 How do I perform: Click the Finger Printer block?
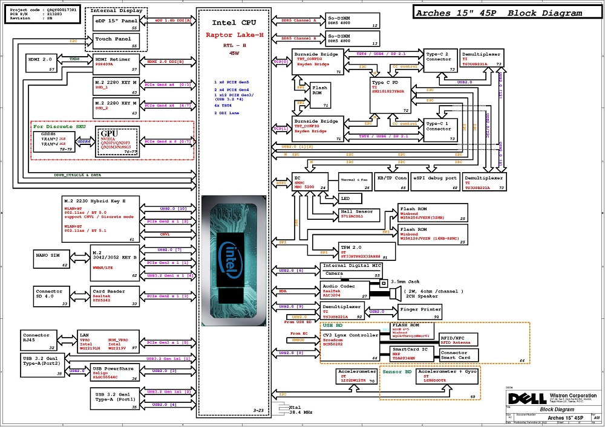point(420,312)
